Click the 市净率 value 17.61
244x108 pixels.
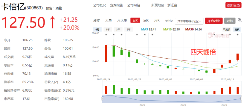click(26, 99)
